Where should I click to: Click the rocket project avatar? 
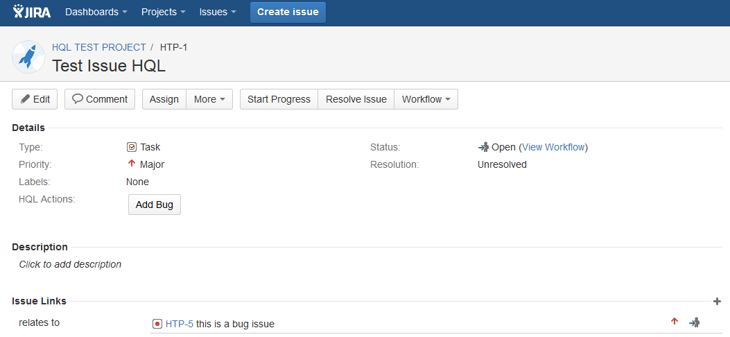28,57
